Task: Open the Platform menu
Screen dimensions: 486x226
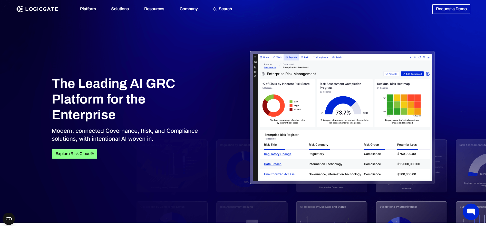Action: (x=88, y=9)
